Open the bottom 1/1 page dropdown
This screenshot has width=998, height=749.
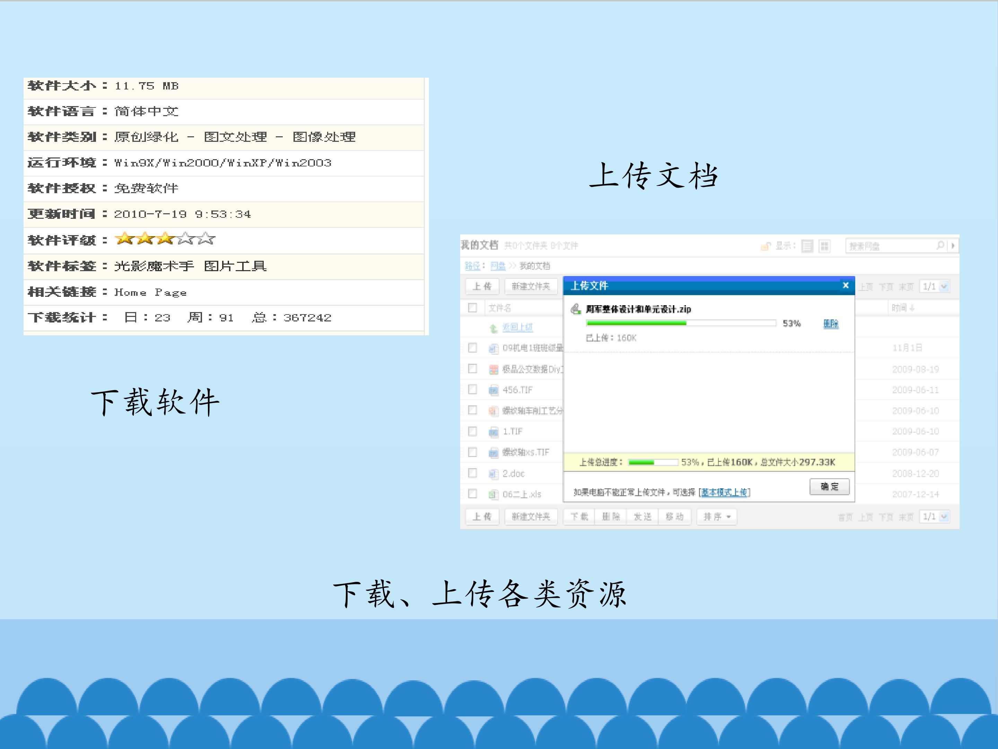click(x=936, y=516)
